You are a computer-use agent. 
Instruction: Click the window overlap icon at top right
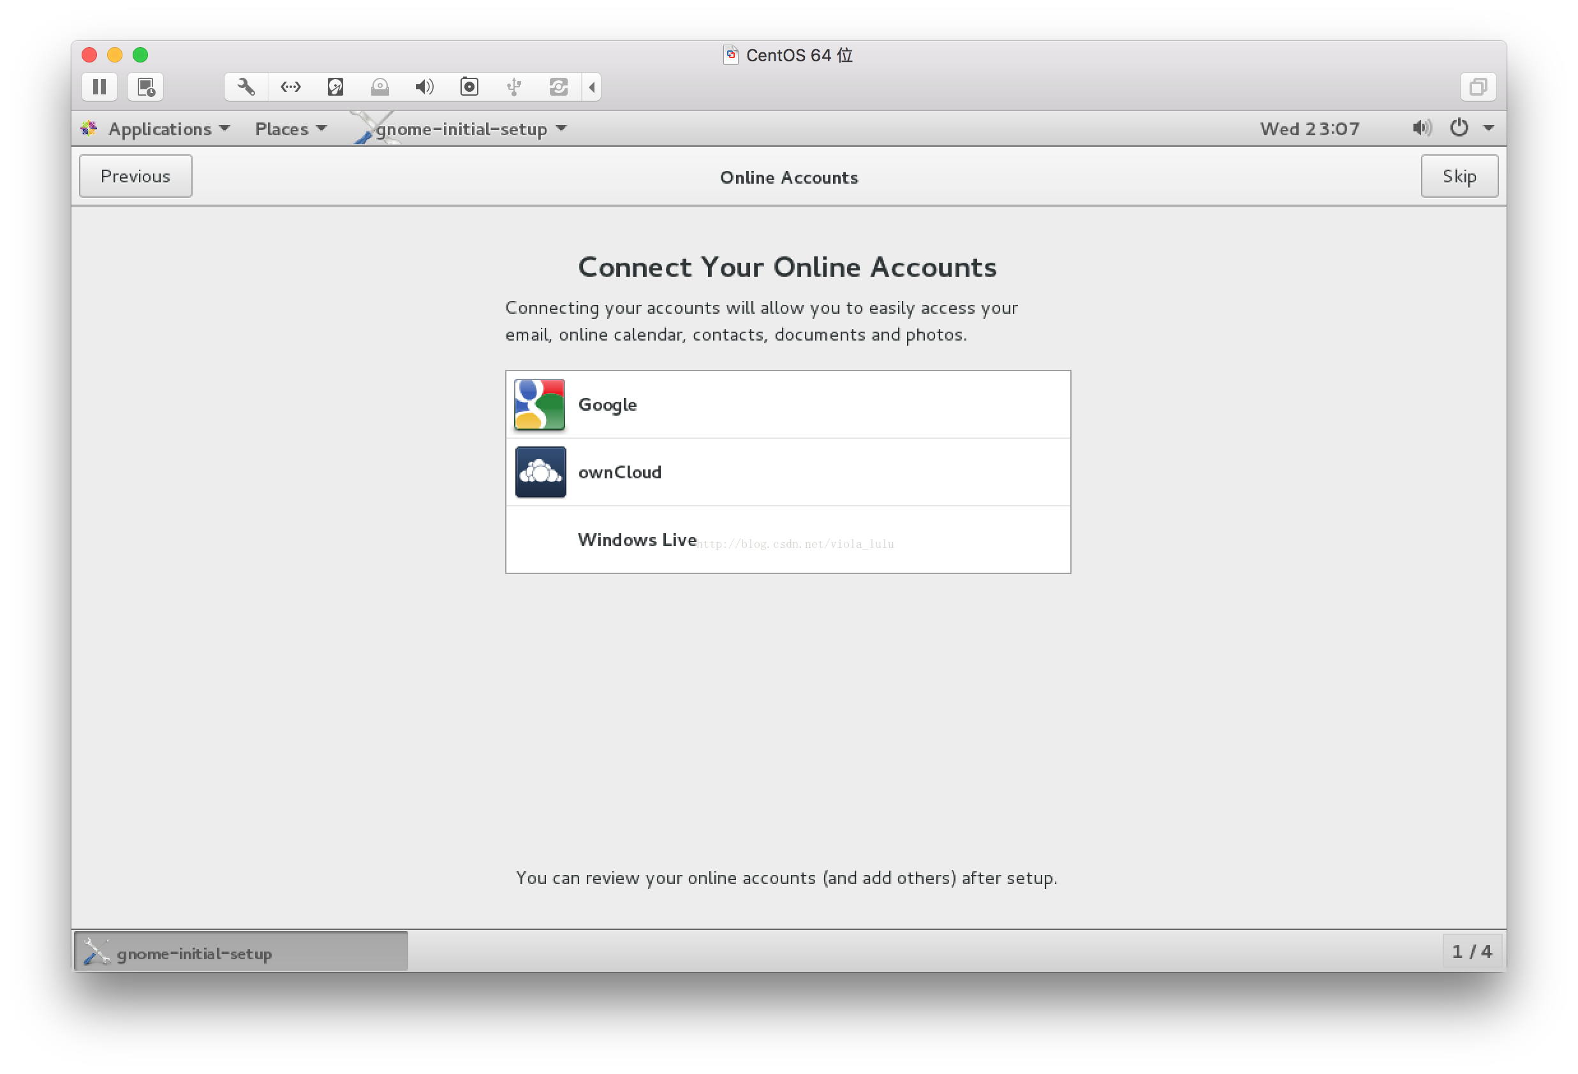(x=1477, y=87)
